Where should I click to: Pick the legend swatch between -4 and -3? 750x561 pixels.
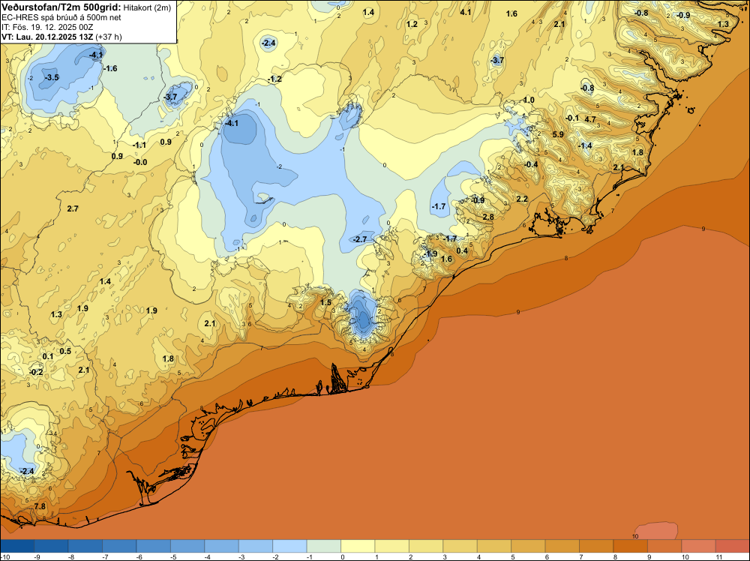(x=221, y=546)
